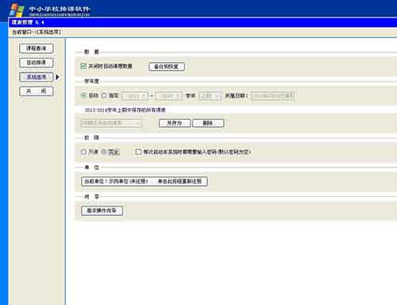The height and width of the screenshot is (305, 397).
Task: Select the 系统选项 sidebar button
Action: click(x=37, y=77)
